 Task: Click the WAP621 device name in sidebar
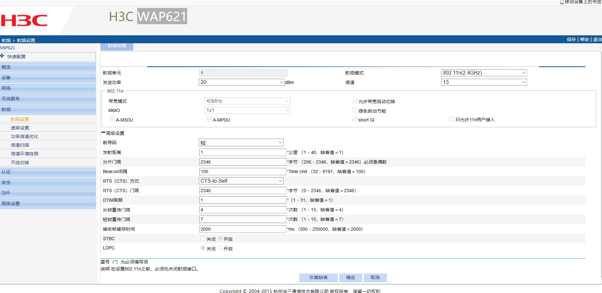point(8,48)
